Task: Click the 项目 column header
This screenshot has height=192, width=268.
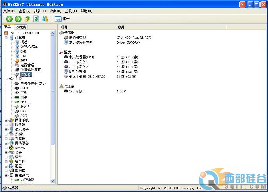Action: 86,27
